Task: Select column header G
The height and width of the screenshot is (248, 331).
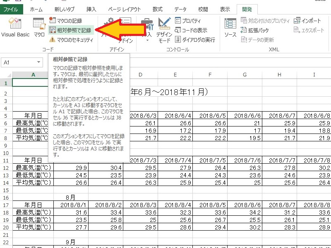Action: [x=245, y=74]
